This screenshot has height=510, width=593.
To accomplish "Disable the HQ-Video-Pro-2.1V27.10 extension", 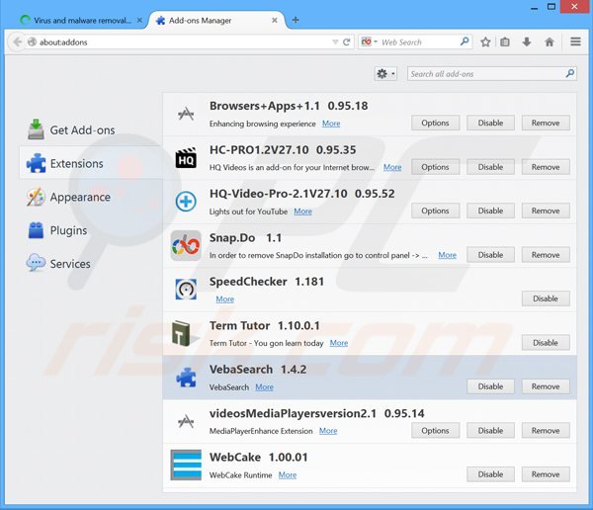I will (x=490, y=211).
